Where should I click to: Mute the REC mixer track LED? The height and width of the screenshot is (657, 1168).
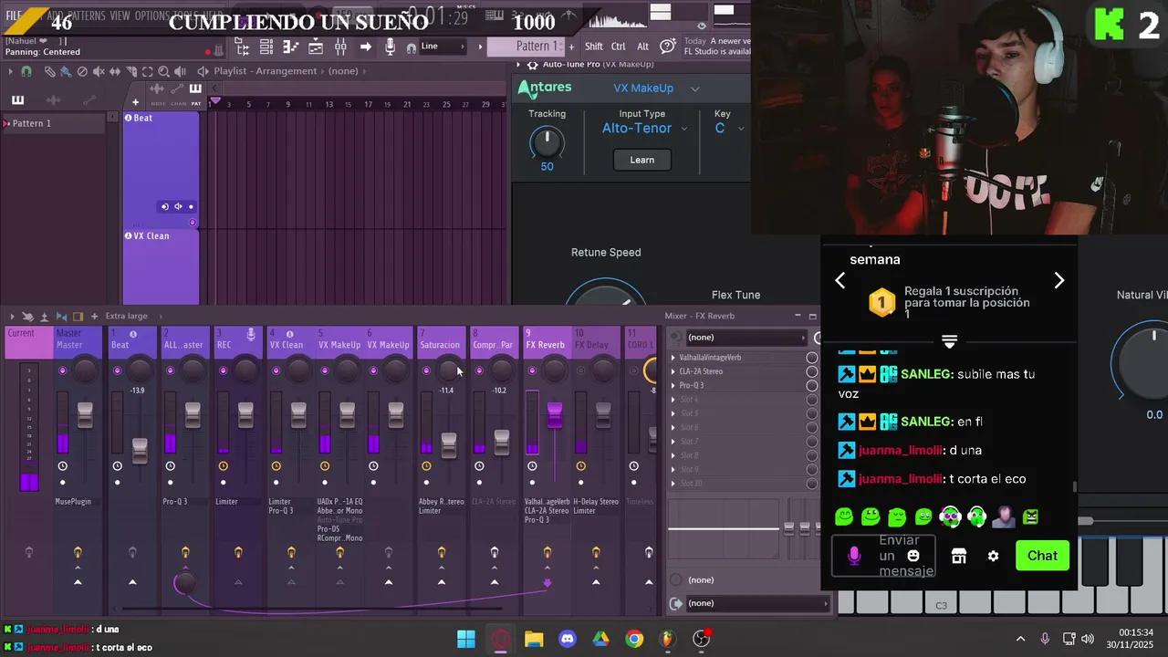[223, 370]
